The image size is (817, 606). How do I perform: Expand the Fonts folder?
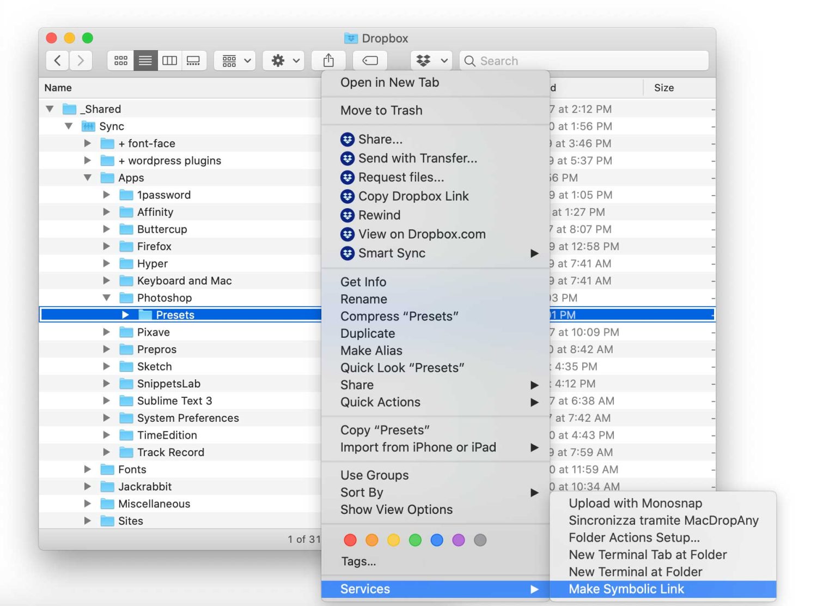pyautogui.click(x=87, y=469)
